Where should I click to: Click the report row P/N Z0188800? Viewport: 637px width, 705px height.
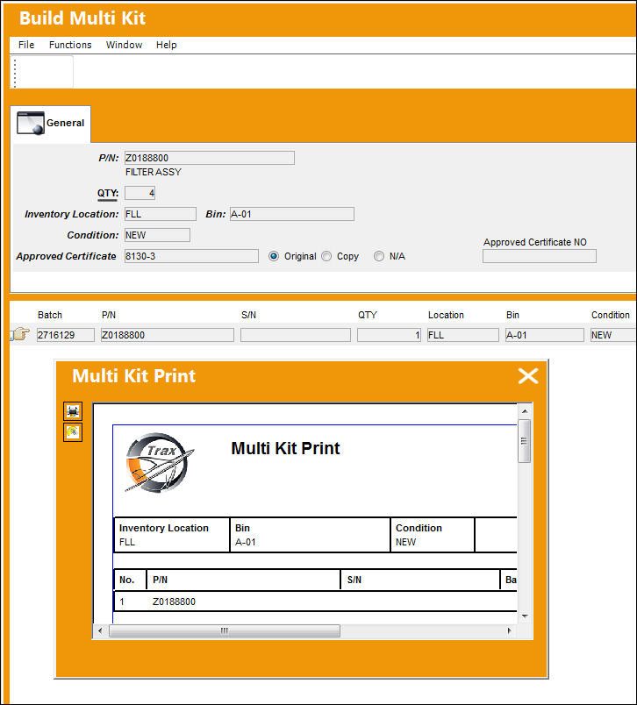click(x=174, y=602)
